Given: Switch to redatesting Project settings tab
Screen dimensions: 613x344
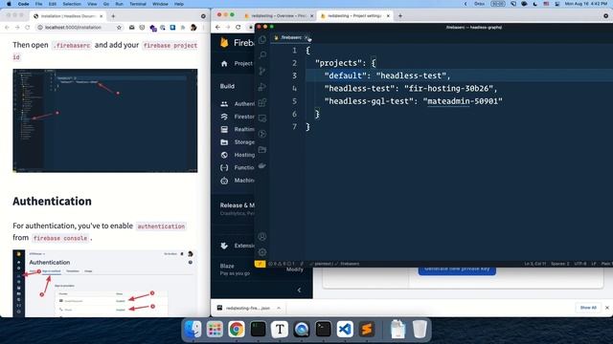Looking at the screenshot, I should [355, 16].
